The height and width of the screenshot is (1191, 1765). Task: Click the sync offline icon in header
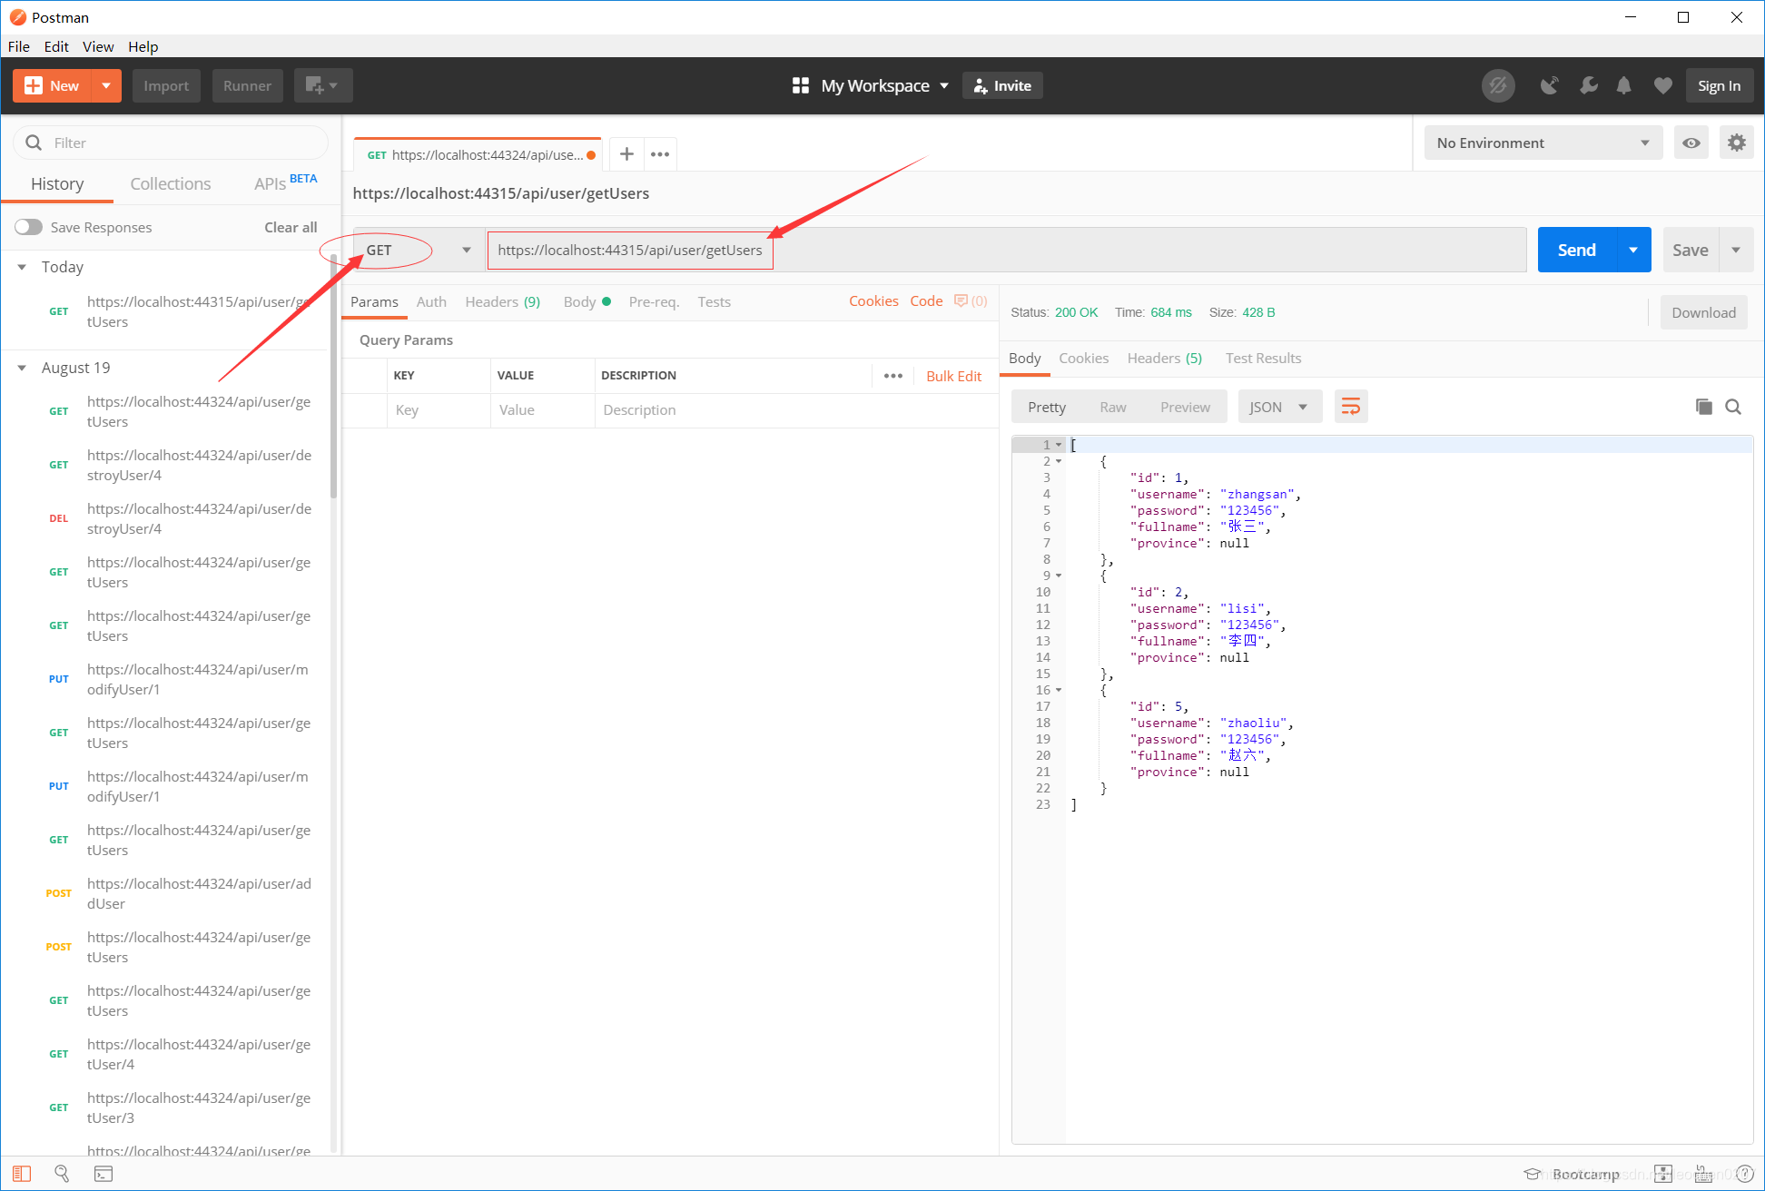(1498, 85)
